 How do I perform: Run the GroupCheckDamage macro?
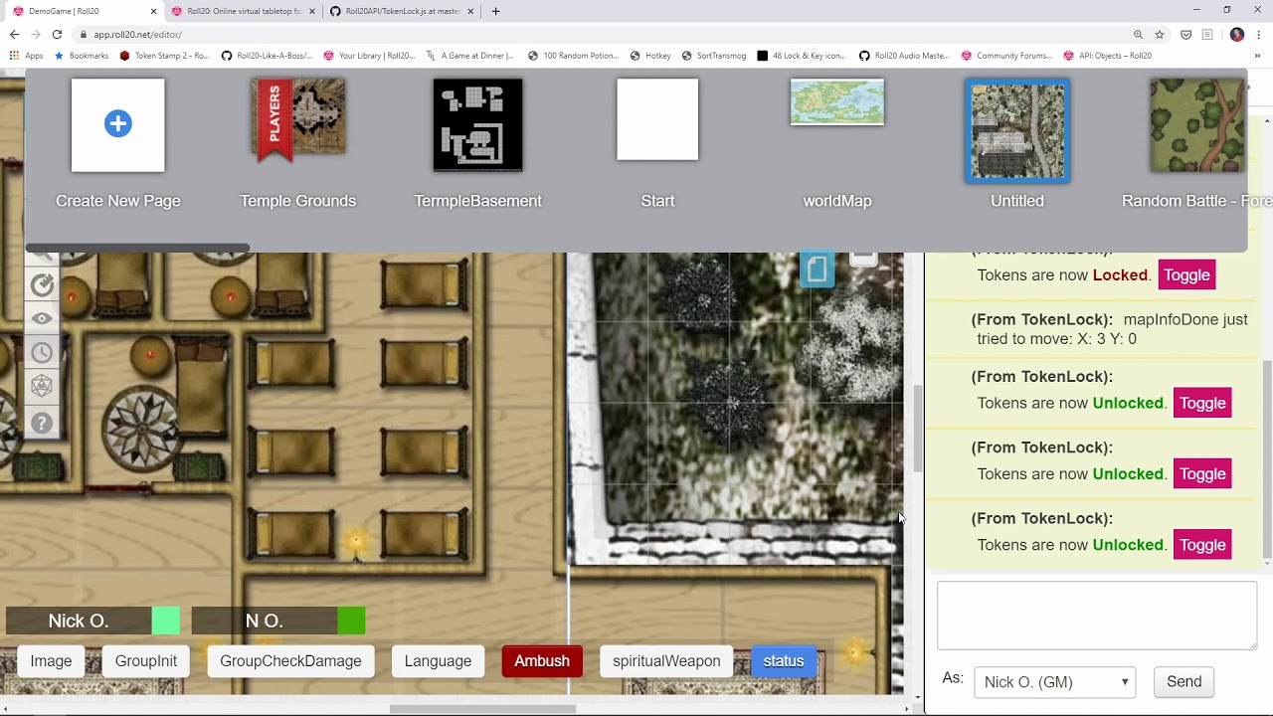pos(290,661)
